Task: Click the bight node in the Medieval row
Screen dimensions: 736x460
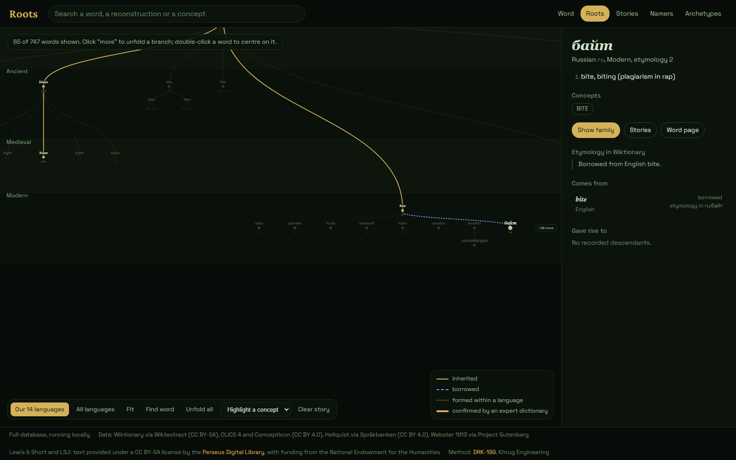Action: pyautogui.click(x=8, y=157)
